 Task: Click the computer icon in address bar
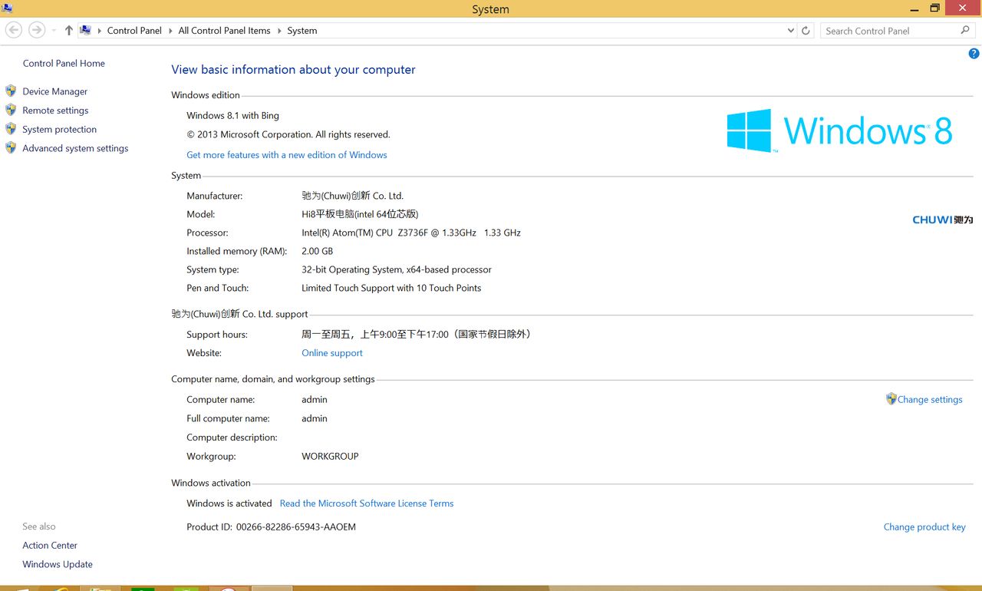pos(85,31)
